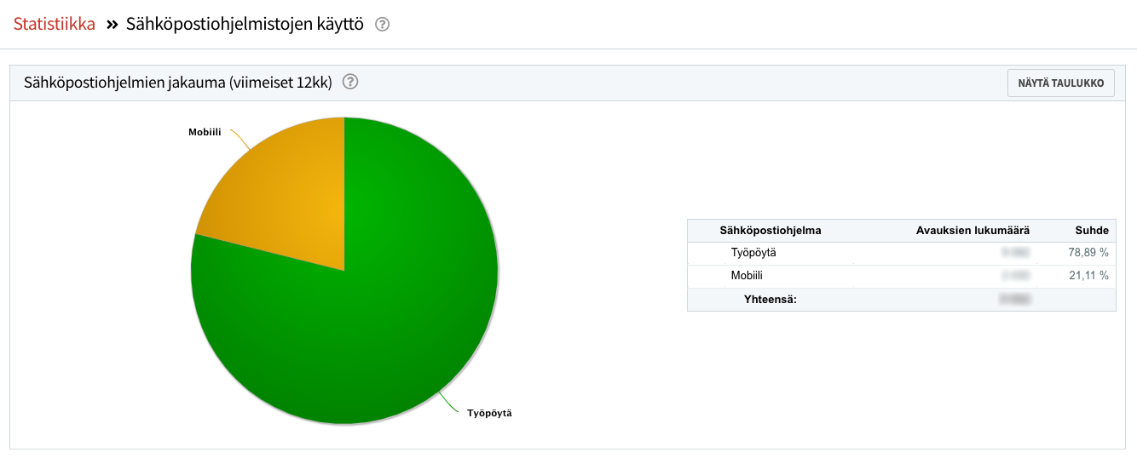Click the Työpöytä label below pie chart
The image size is (1137, 464).
pyautogui.click(x=489, y=413)
